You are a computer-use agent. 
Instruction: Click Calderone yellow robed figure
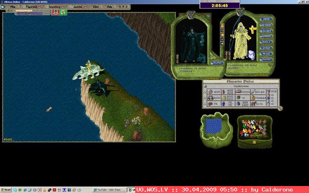click(241, 41)
